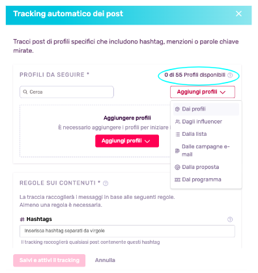Click the ticket icon next to Dal programma
This screenshot has width=258, height=273.
tap(177, 180)
